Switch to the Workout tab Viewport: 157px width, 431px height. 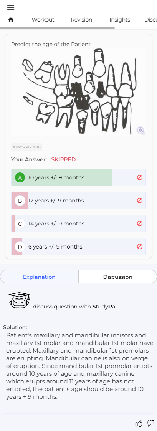click(x=43, y=20)
